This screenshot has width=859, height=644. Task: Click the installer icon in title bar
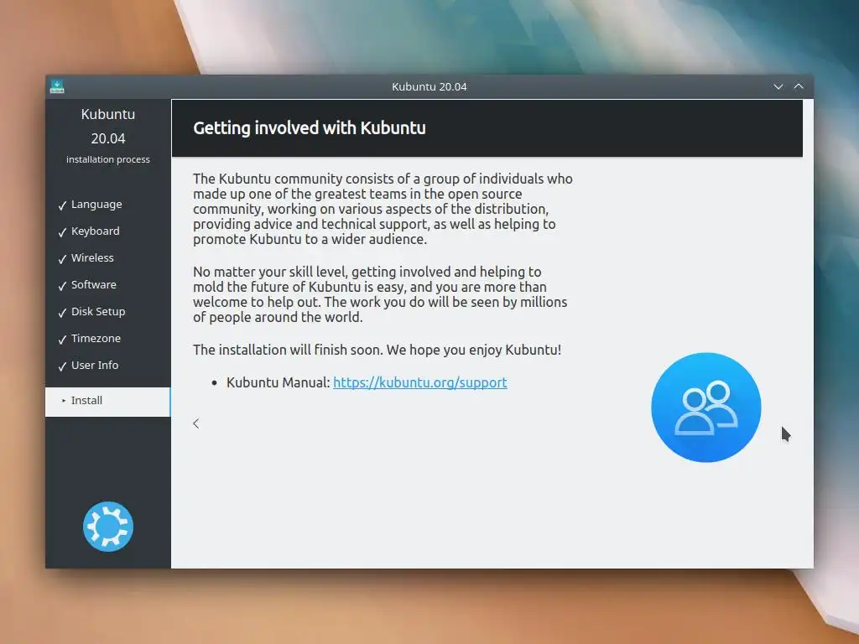click(57, 86)
